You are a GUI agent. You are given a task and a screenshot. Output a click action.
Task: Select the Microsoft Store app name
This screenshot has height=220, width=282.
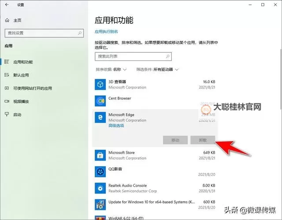[122, 153]
